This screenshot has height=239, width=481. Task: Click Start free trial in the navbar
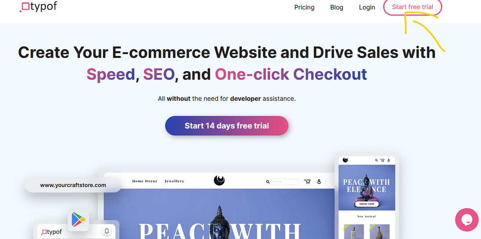pos(412,7)
